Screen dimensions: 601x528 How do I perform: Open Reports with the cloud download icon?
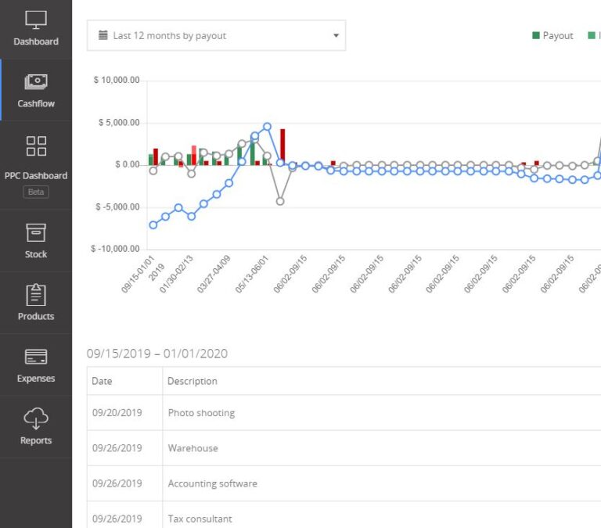(36, 419)
